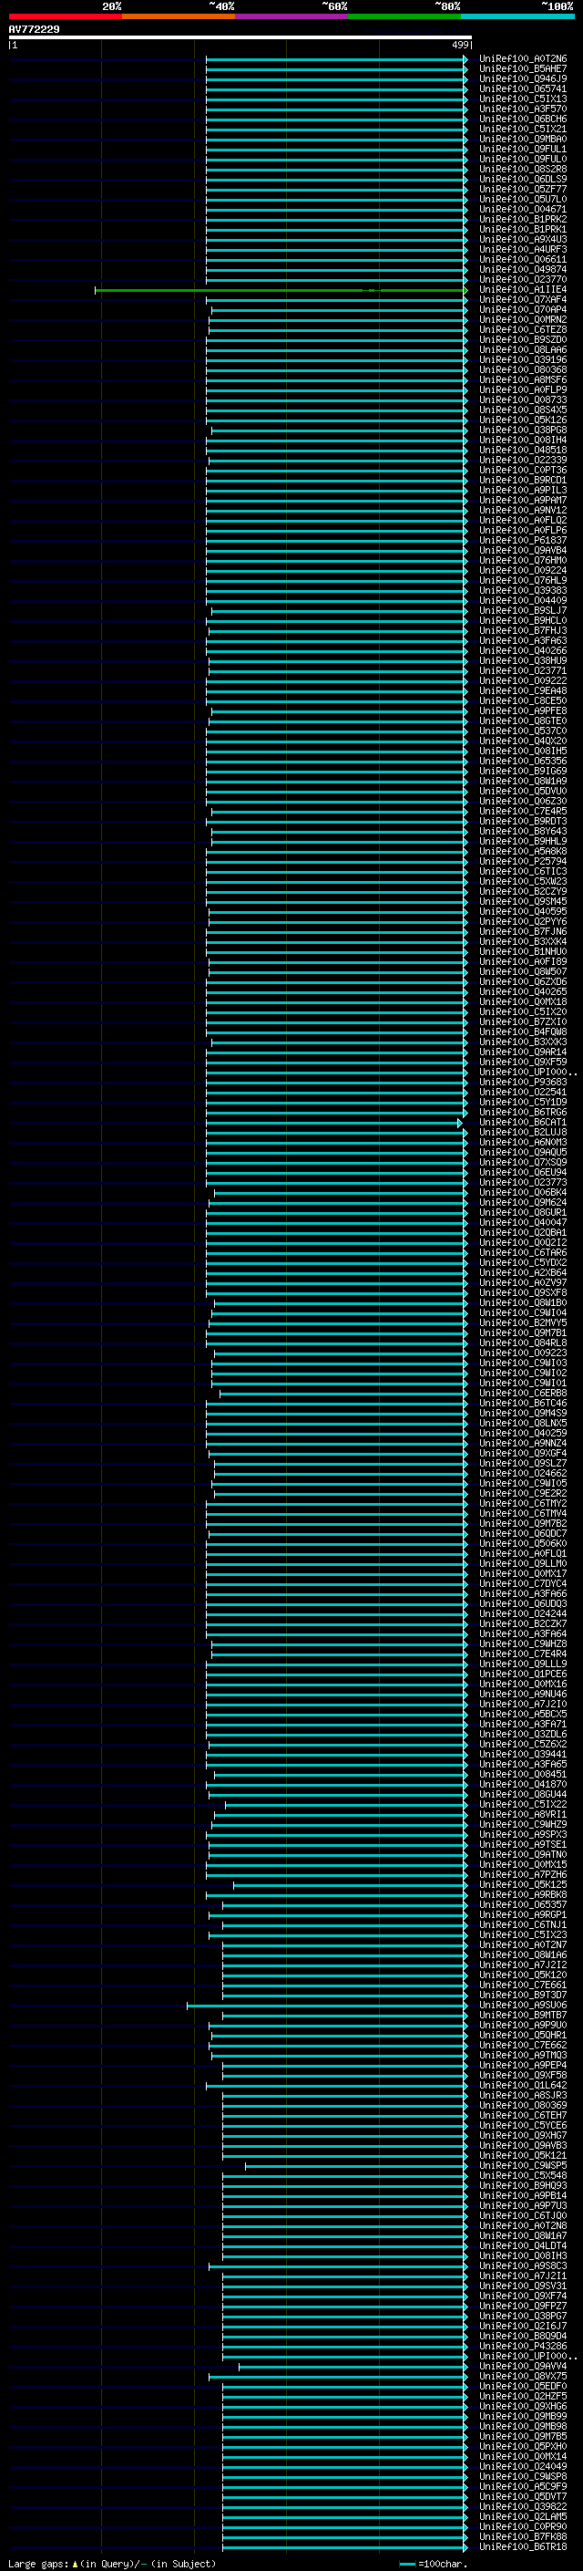Click the cyan ~100% identity legend segment
The image size is (583, 2571).
point(517,17)
